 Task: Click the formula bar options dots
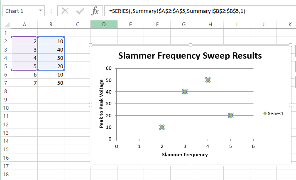51,11
